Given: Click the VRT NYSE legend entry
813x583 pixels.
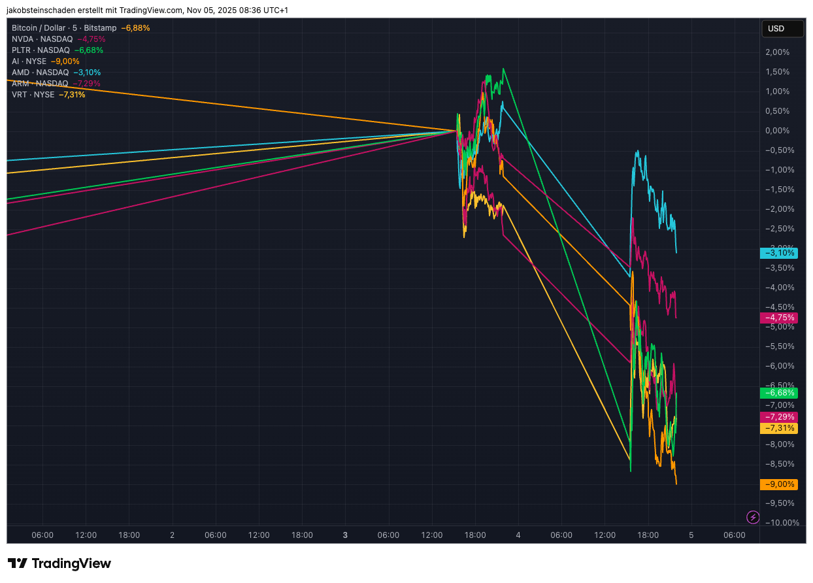Looking at the screenshot, I should 33,95.
